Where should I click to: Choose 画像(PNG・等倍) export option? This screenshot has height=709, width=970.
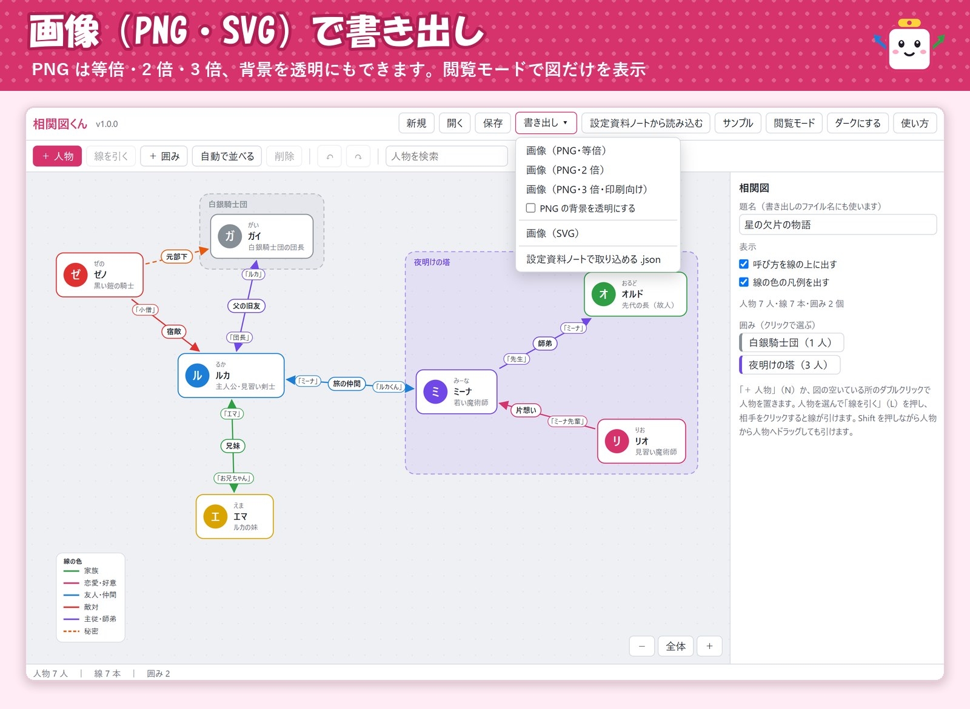click(x=597, y=150)
